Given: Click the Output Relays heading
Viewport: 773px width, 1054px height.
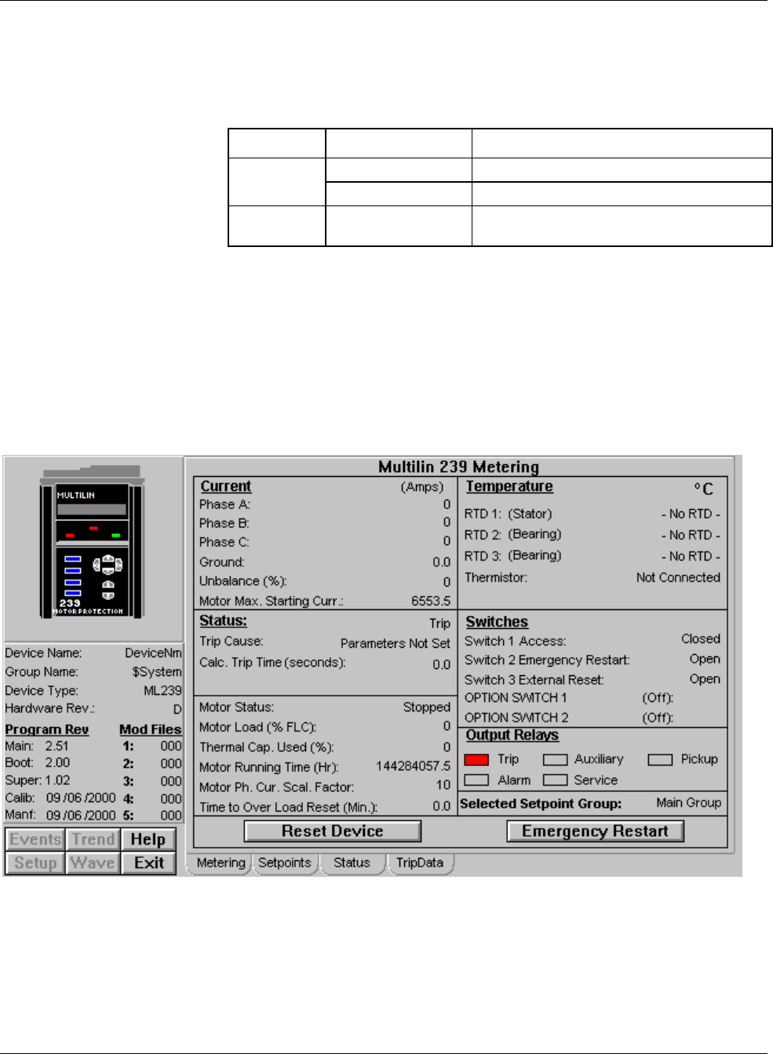Looking at the screenshot, I should point(512,735).
